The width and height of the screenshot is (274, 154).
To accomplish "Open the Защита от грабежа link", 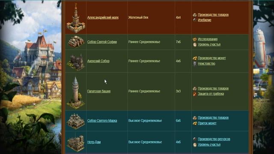I will pyautogui.click(x=211, y=94).
